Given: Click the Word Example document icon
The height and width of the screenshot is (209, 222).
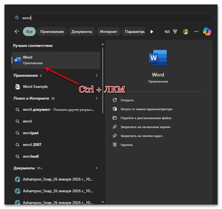Looking at the screenshot, I should (17, 87).
